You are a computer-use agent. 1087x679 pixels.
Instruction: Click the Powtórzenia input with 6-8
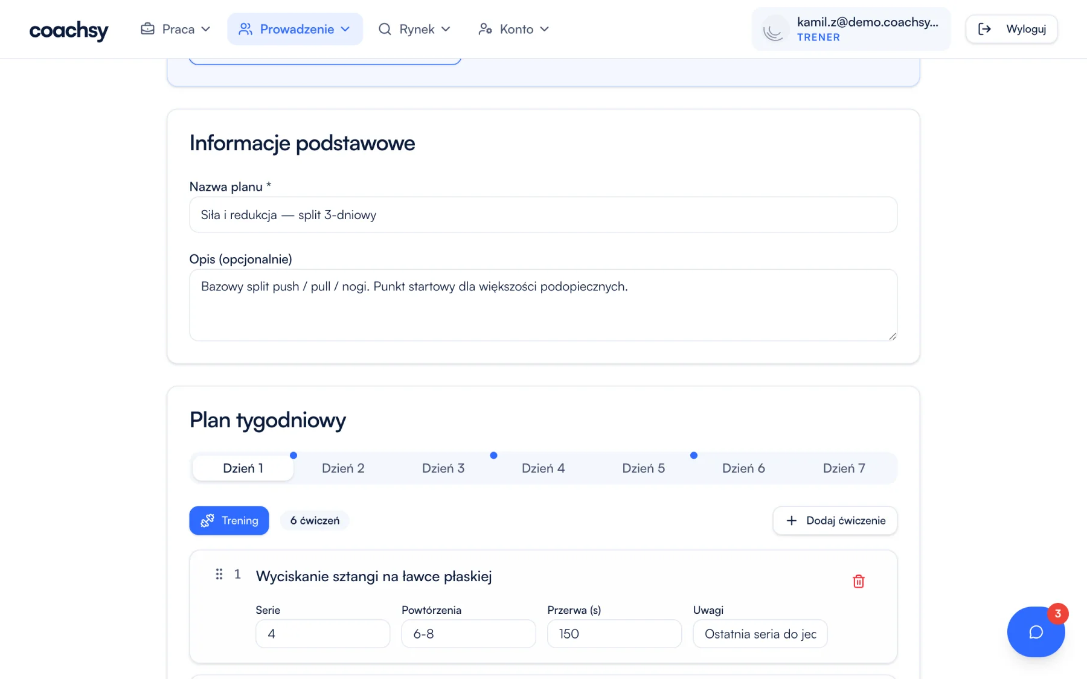[469, 634]
